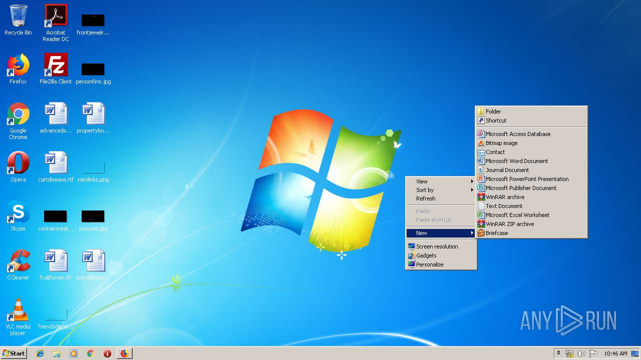Select the Opera desktop shortcut
Image resolution: width=641 pixels, height=360 pixels.
(18, 167)
